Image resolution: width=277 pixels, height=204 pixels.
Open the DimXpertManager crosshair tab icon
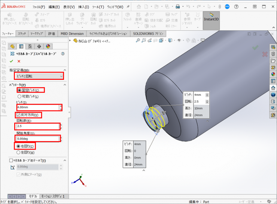[x=39, y=47]
